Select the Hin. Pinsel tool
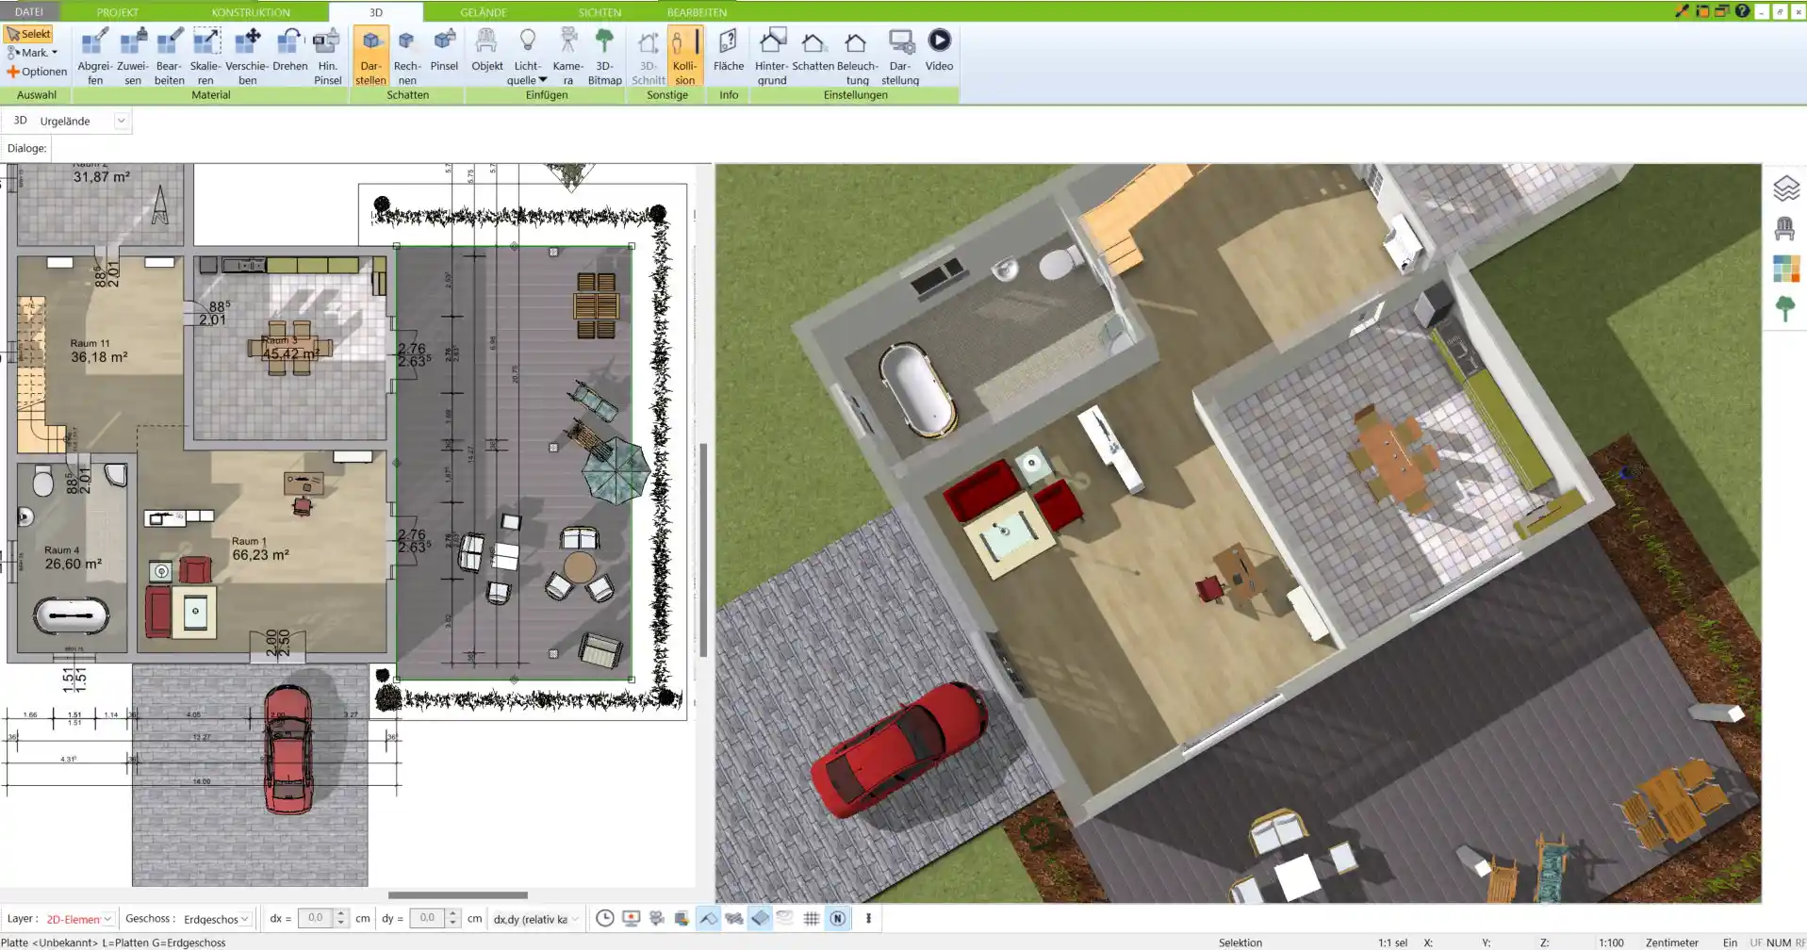The image size is (1807, 950). 327,57
